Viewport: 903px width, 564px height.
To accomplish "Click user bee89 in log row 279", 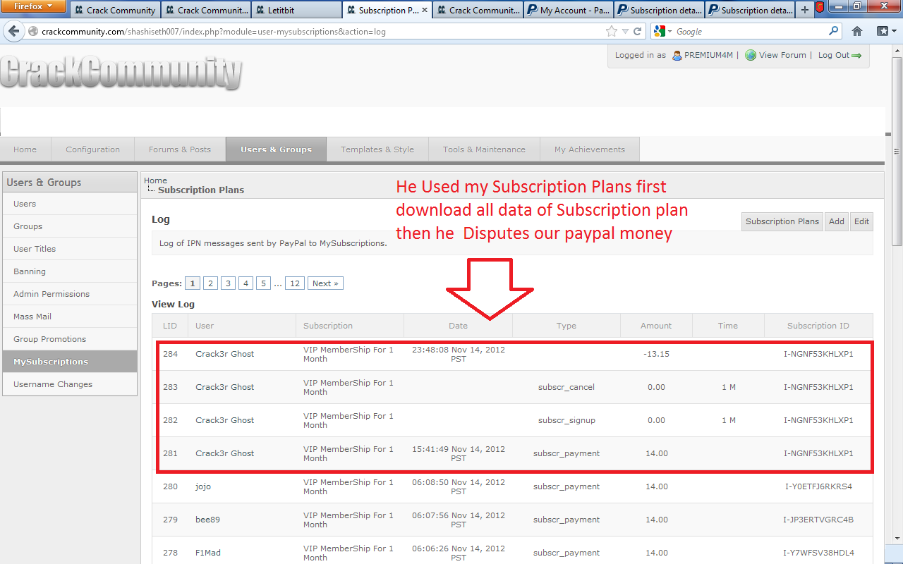I will click(207, 520).
